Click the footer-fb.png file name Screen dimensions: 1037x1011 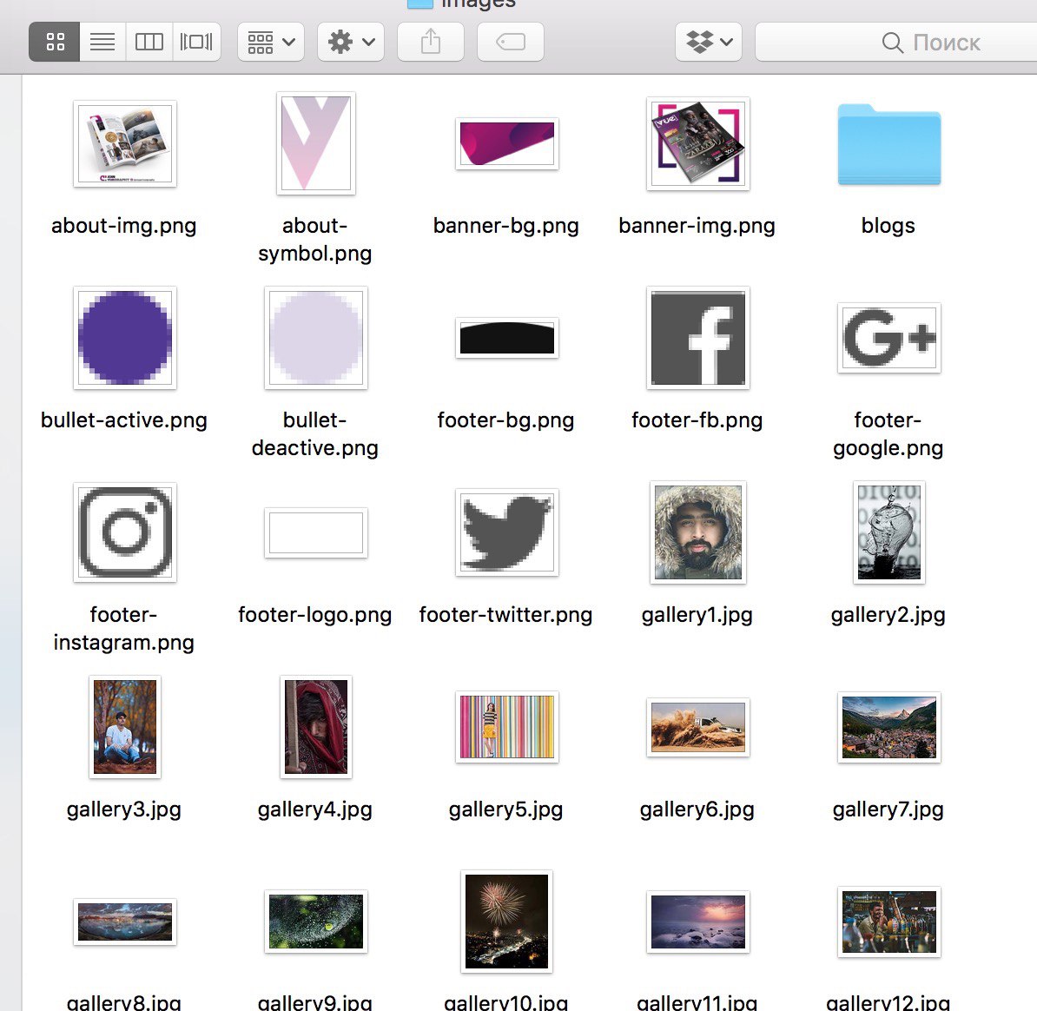[x=697, y=420]
